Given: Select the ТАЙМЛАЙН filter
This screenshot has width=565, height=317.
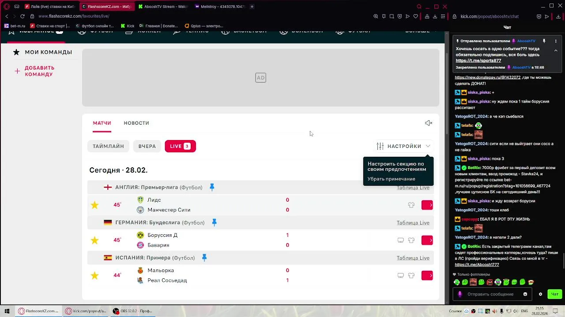Looking at the screenshot, I should (x=108, y=146).
